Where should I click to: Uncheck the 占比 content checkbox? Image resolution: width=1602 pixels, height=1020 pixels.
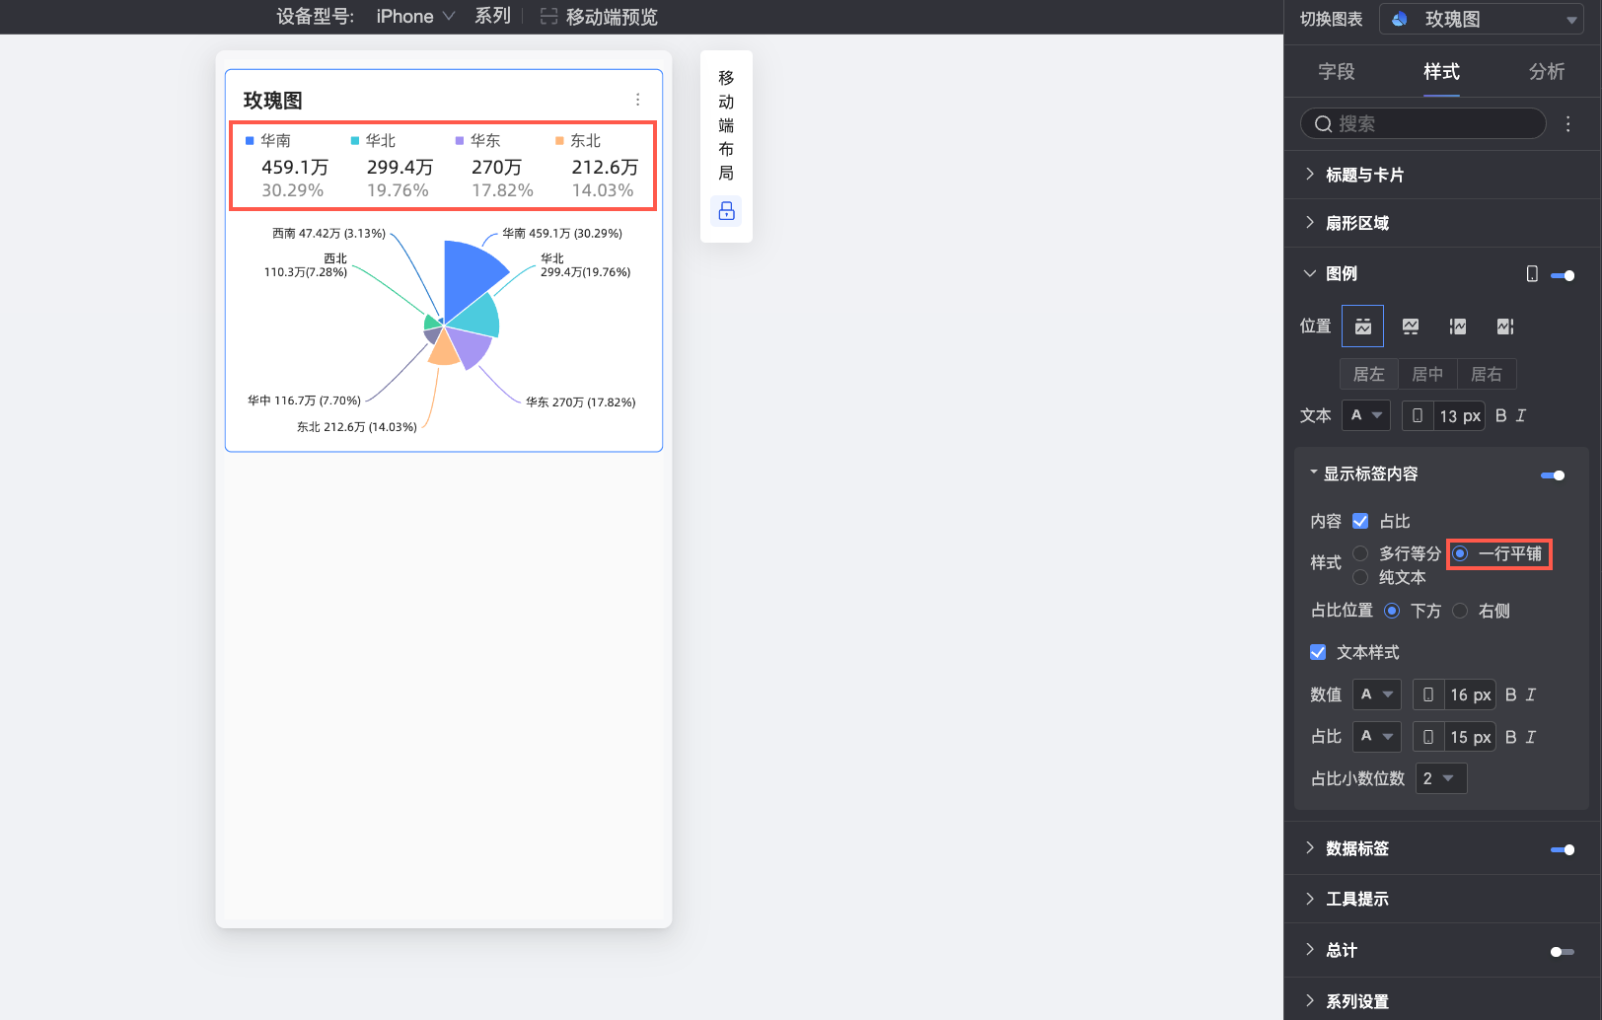coord(1359,521)
